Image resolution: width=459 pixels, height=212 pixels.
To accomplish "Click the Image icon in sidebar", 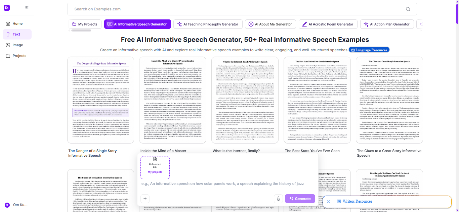I will point(8,45).
